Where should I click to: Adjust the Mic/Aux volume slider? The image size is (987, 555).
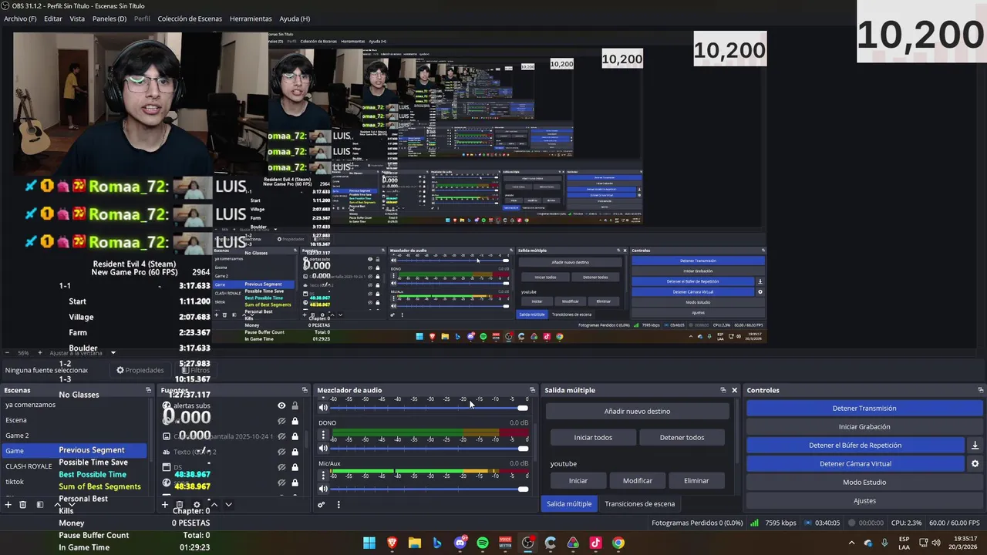tap(429, 489)
